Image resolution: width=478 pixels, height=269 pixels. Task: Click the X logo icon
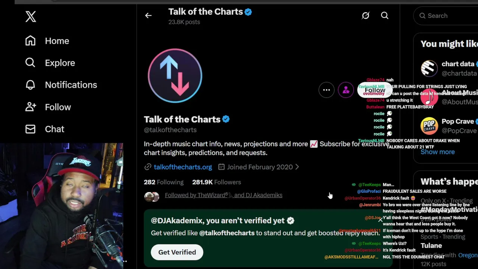pyautogui.click(x=31, y=16)
